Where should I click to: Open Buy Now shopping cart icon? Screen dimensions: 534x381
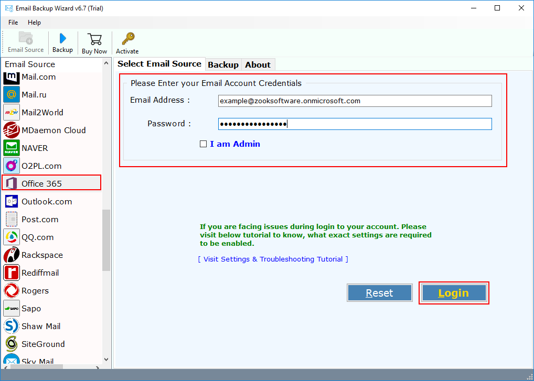pyautogui.click(x=94, y=39)
